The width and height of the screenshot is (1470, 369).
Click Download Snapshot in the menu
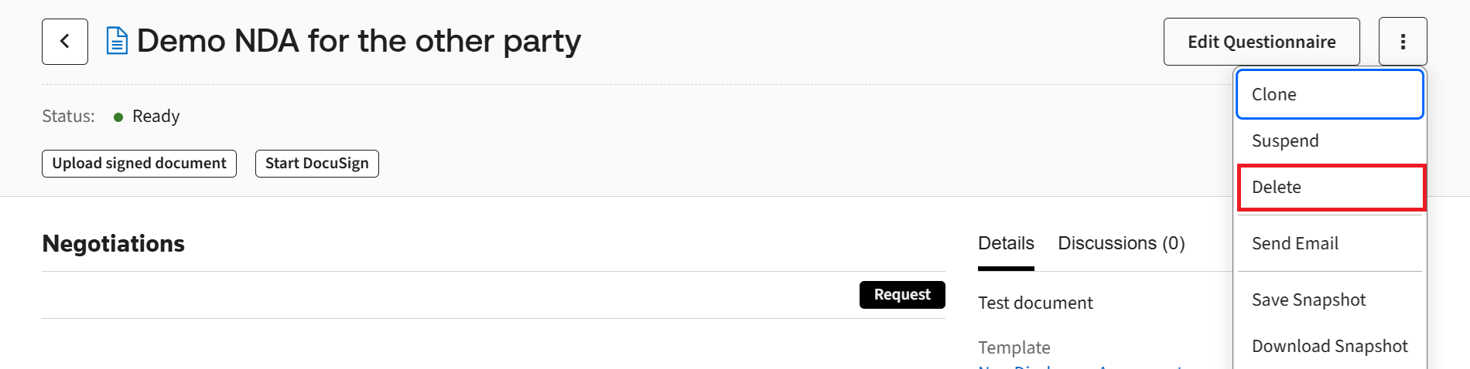[1329, 346]
